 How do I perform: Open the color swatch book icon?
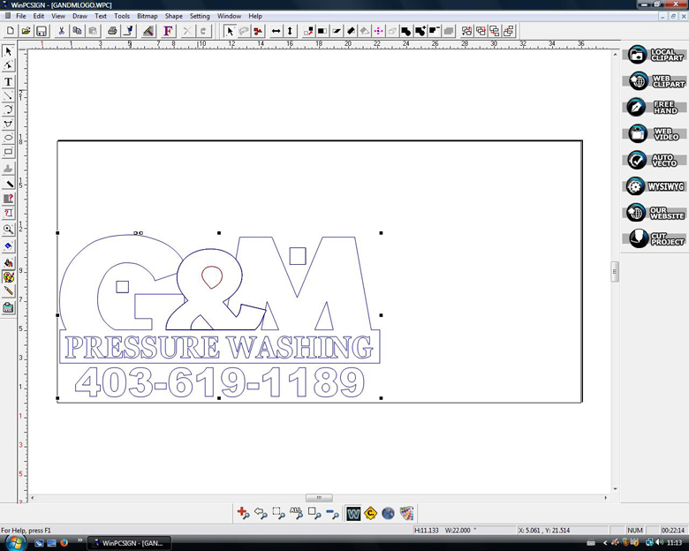pyautogui.click(x=406, y=513)
